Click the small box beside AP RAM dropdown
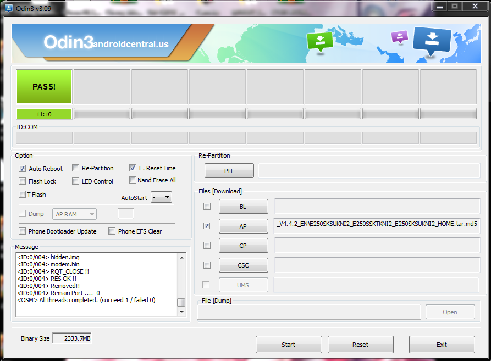The height and width of the screenshot is (361, 491). (126, 214)
